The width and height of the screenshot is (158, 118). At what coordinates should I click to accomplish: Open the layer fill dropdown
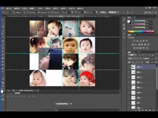pyautogui.click(x=156, y=62)
